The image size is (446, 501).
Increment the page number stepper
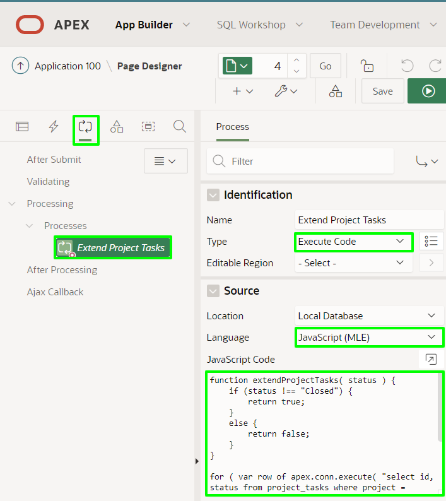tap(296, 60)
